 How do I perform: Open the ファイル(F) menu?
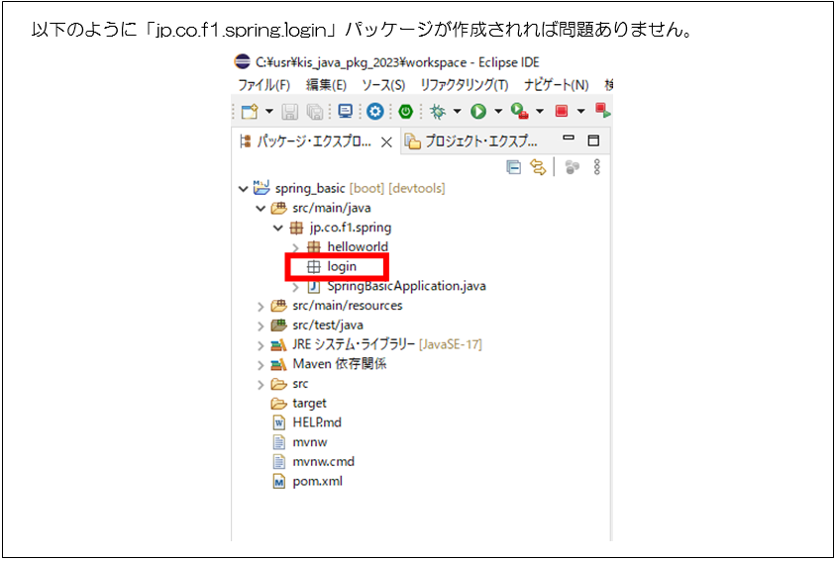[x=263, y=85]
